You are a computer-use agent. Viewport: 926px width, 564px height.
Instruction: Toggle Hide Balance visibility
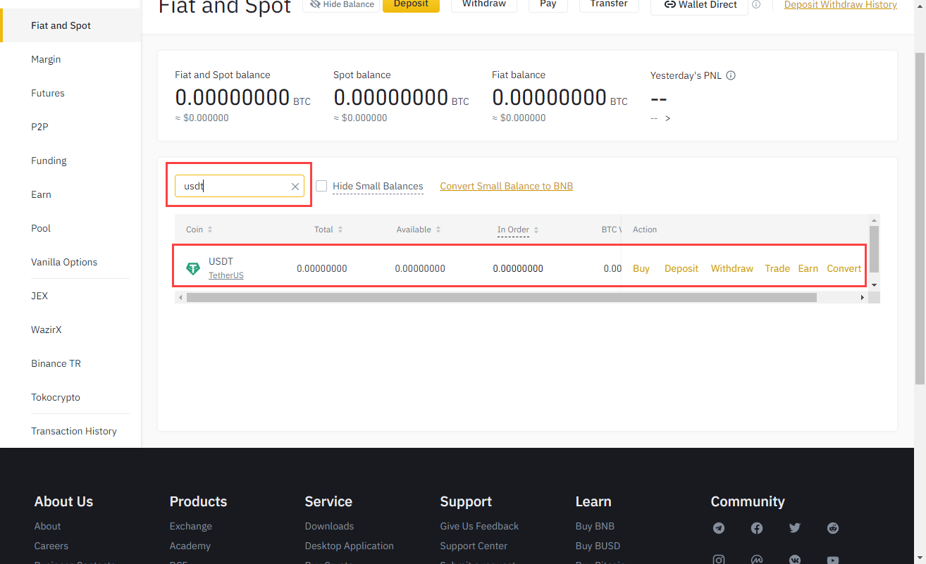[342, 4]
